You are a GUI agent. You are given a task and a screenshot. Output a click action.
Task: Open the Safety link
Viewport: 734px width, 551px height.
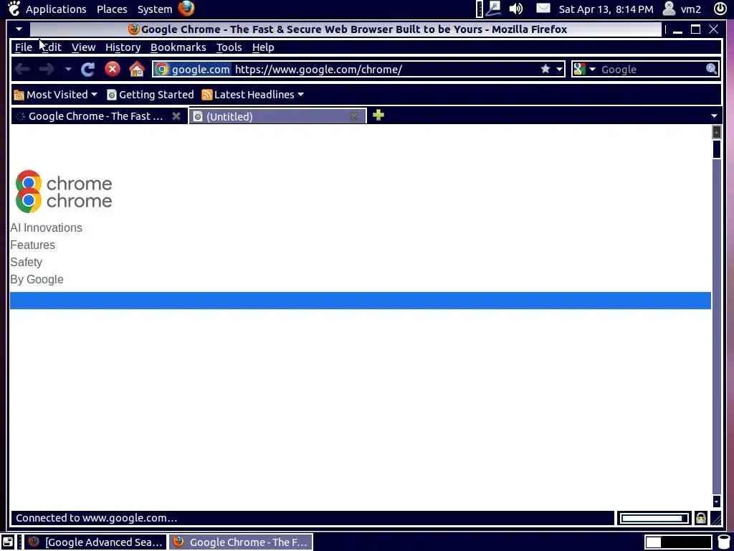click(x=27, y=263)
